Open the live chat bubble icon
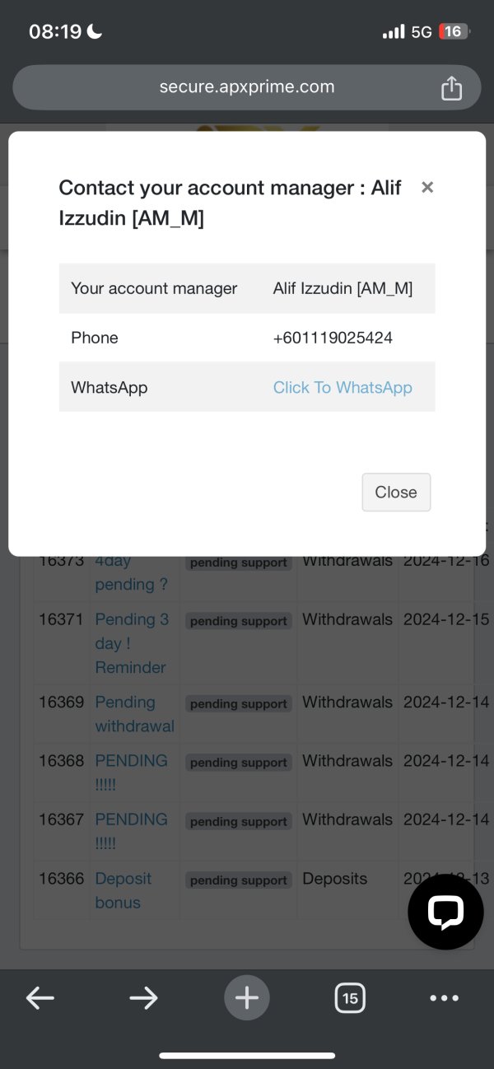Image resolution: width=494 pixels, height=1069 pixels. tap(445, 912)
